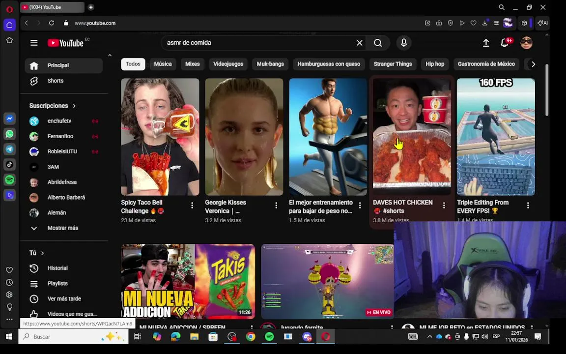The height and width of the screenshot is (354, 566).
Task: Open Playlists in sidebar
Action: point(64,284)
